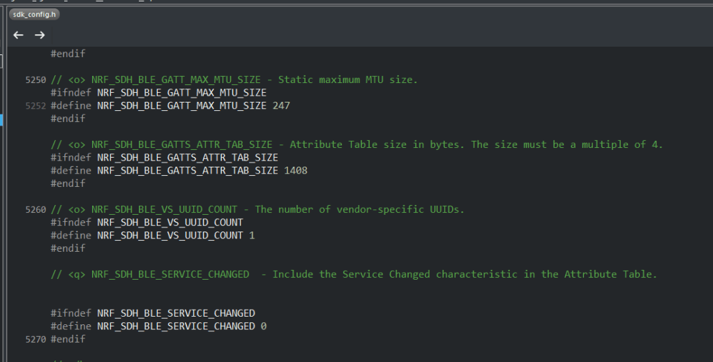The width and height of the screenshot is (713, 362).
Task: Click line number 5260 in the gutter
Action: [35, 209]
